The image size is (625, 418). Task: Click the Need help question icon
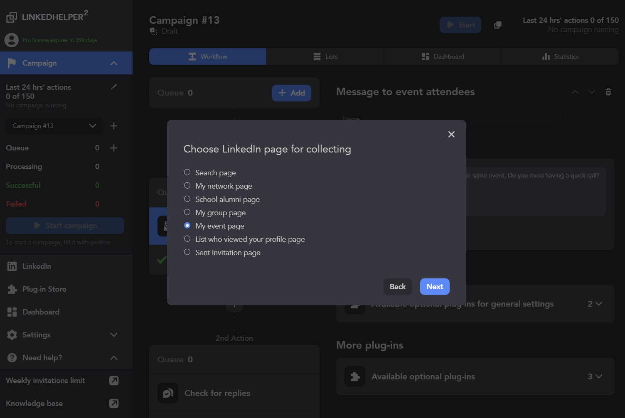point(12,358)
